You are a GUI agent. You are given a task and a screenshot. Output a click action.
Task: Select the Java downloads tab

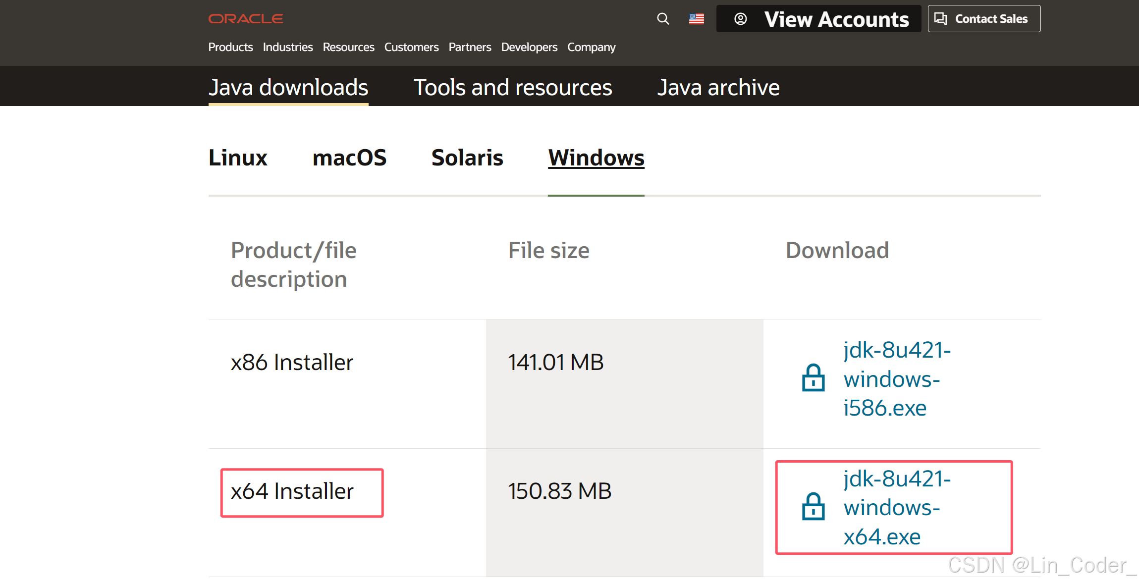tap(288, 87)
